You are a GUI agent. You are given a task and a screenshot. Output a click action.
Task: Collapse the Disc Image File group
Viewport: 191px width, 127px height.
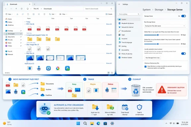[25, 45]
